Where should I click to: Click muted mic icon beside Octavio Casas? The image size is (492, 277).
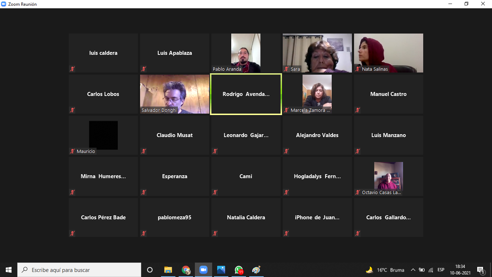pos(358,192)
